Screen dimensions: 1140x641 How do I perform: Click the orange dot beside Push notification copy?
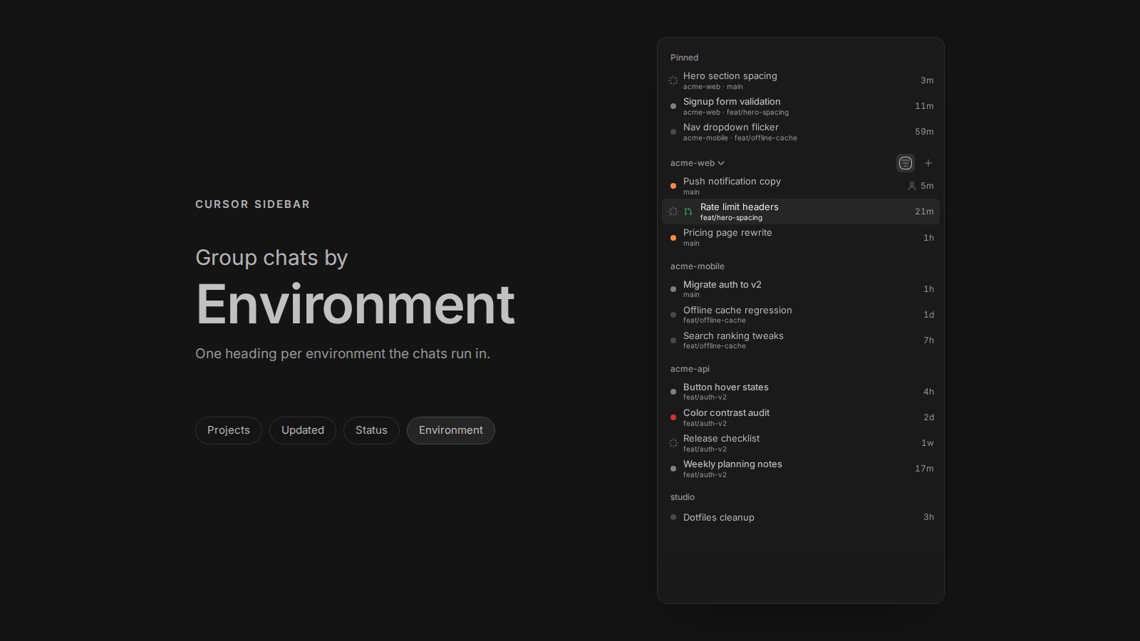pyautogui.click(x=673, y=186)
